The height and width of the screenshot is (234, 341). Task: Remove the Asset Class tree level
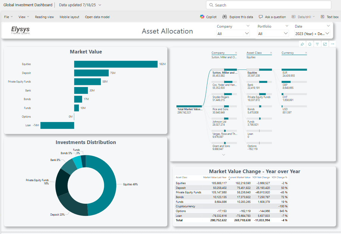click(x=271, y=53)
